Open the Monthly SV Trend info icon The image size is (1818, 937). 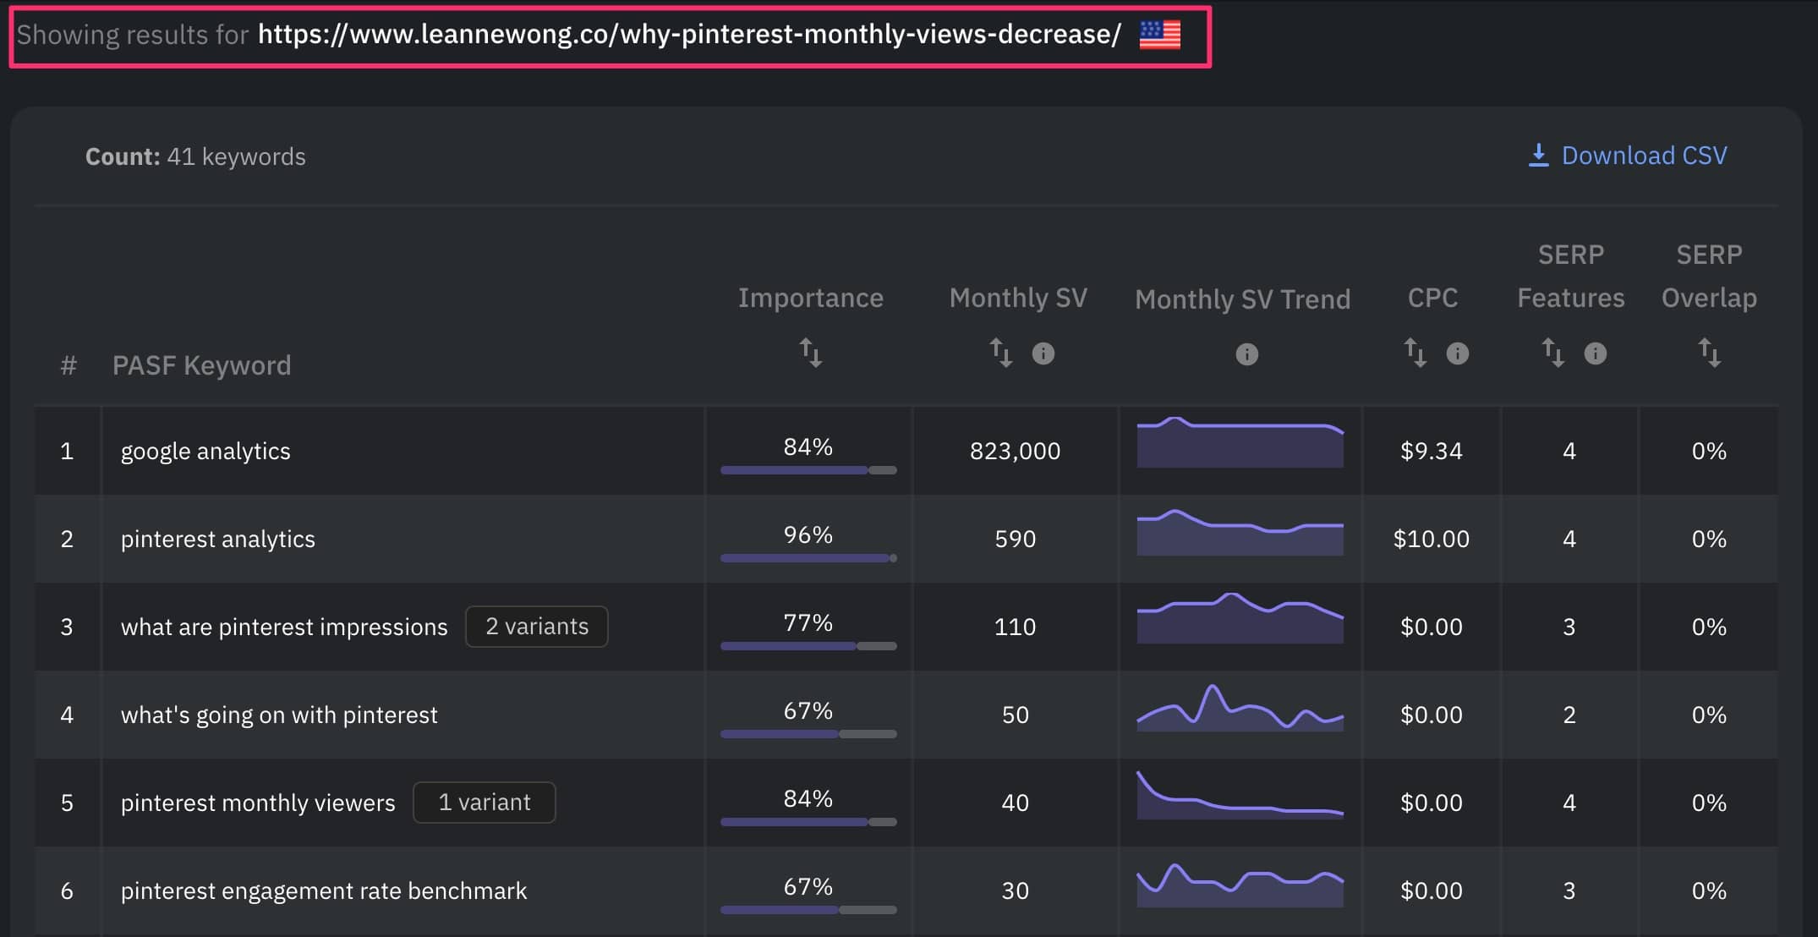(x=1246, y=354)
